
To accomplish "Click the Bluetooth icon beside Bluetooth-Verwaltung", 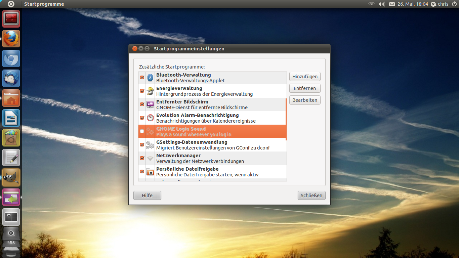I will 150,77.
